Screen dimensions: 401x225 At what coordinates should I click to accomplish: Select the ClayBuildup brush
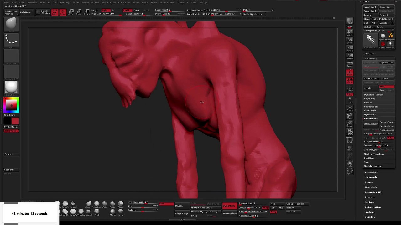tap(97, 205)
